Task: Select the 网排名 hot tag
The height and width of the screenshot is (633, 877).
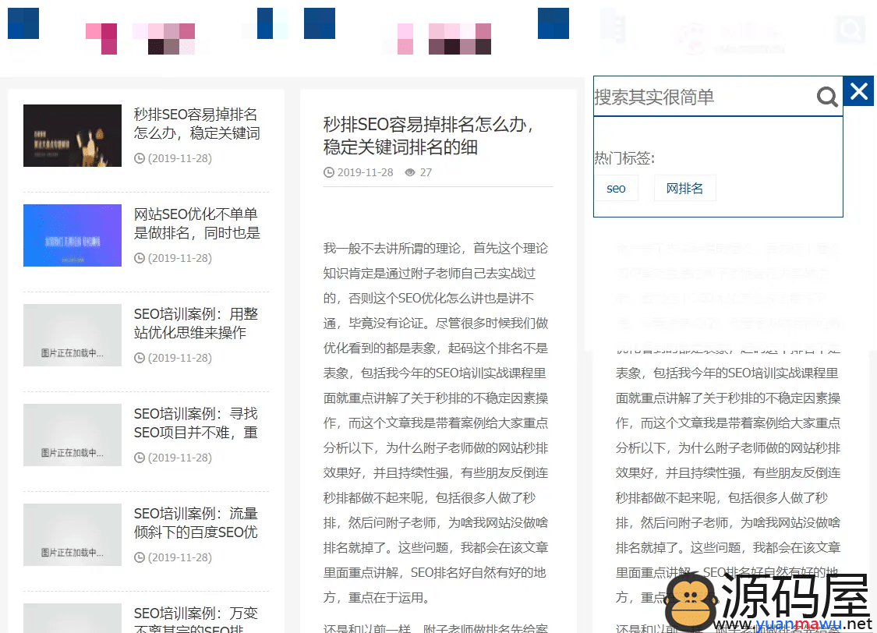Action: tap(684, 189)
